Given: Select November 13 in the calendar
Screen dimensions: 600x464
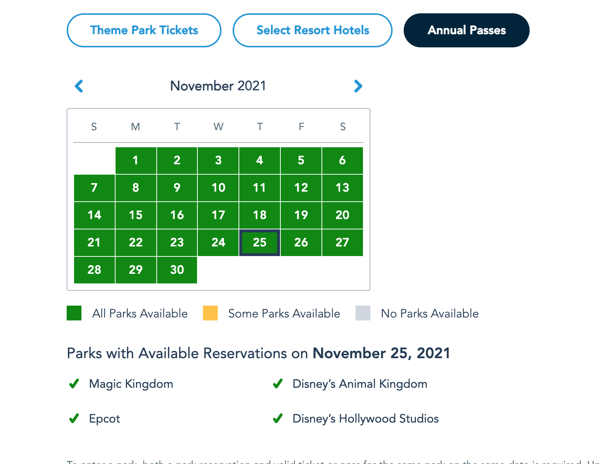Looking at the screenshot, I should click(342, 188).
